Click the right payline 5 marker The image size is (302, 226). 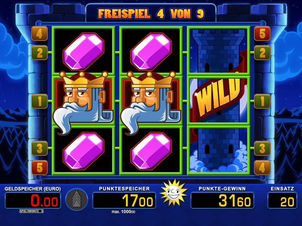262,34
